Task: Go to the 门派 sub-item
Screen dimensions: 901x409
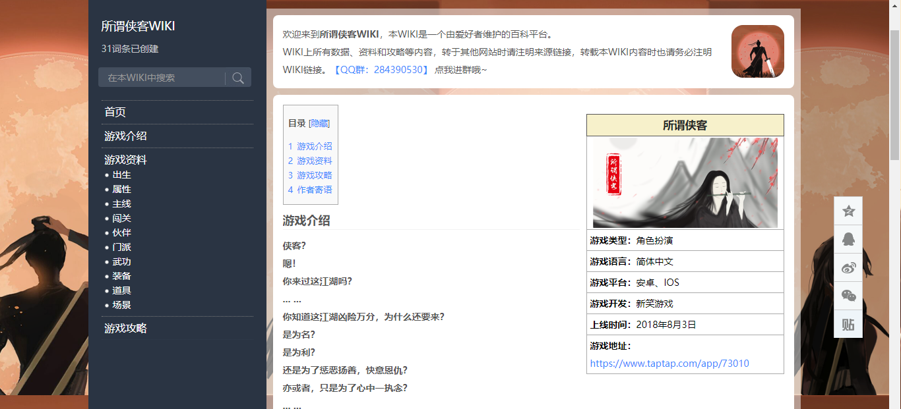Action: (x=121, y=247)
